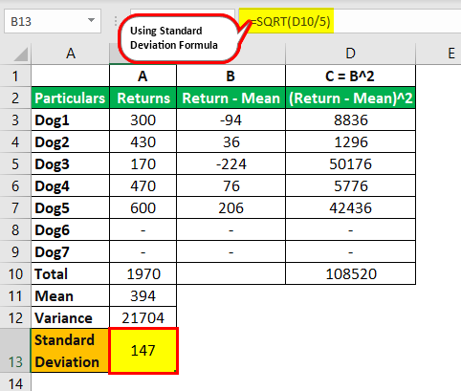Open the Name Box dropdown arrow
The image size is (461, 391).
click(x=91, y=21)
